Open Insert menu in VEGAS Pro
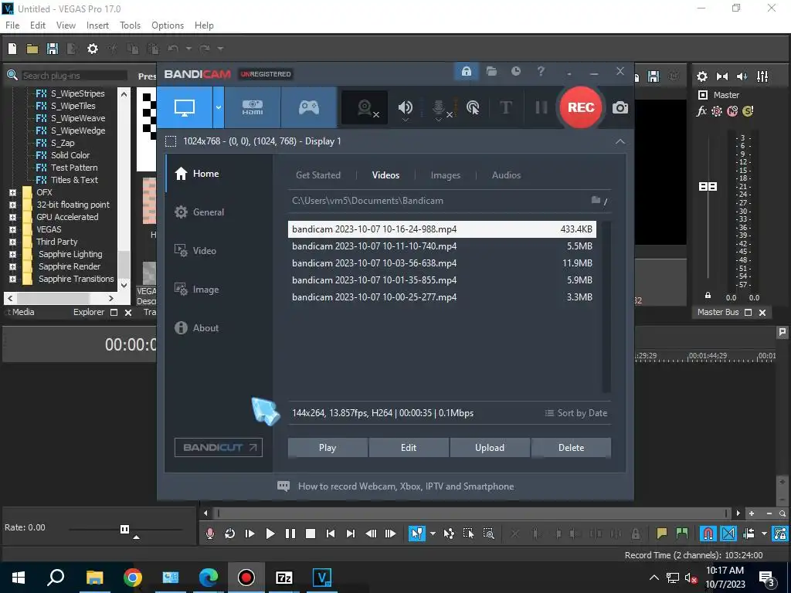This screenshot has height=593, width=791. 97,25
